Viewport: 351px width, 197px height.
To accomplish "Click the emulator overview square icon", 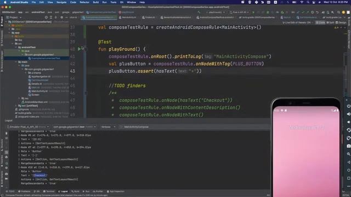I will [349, 178].
